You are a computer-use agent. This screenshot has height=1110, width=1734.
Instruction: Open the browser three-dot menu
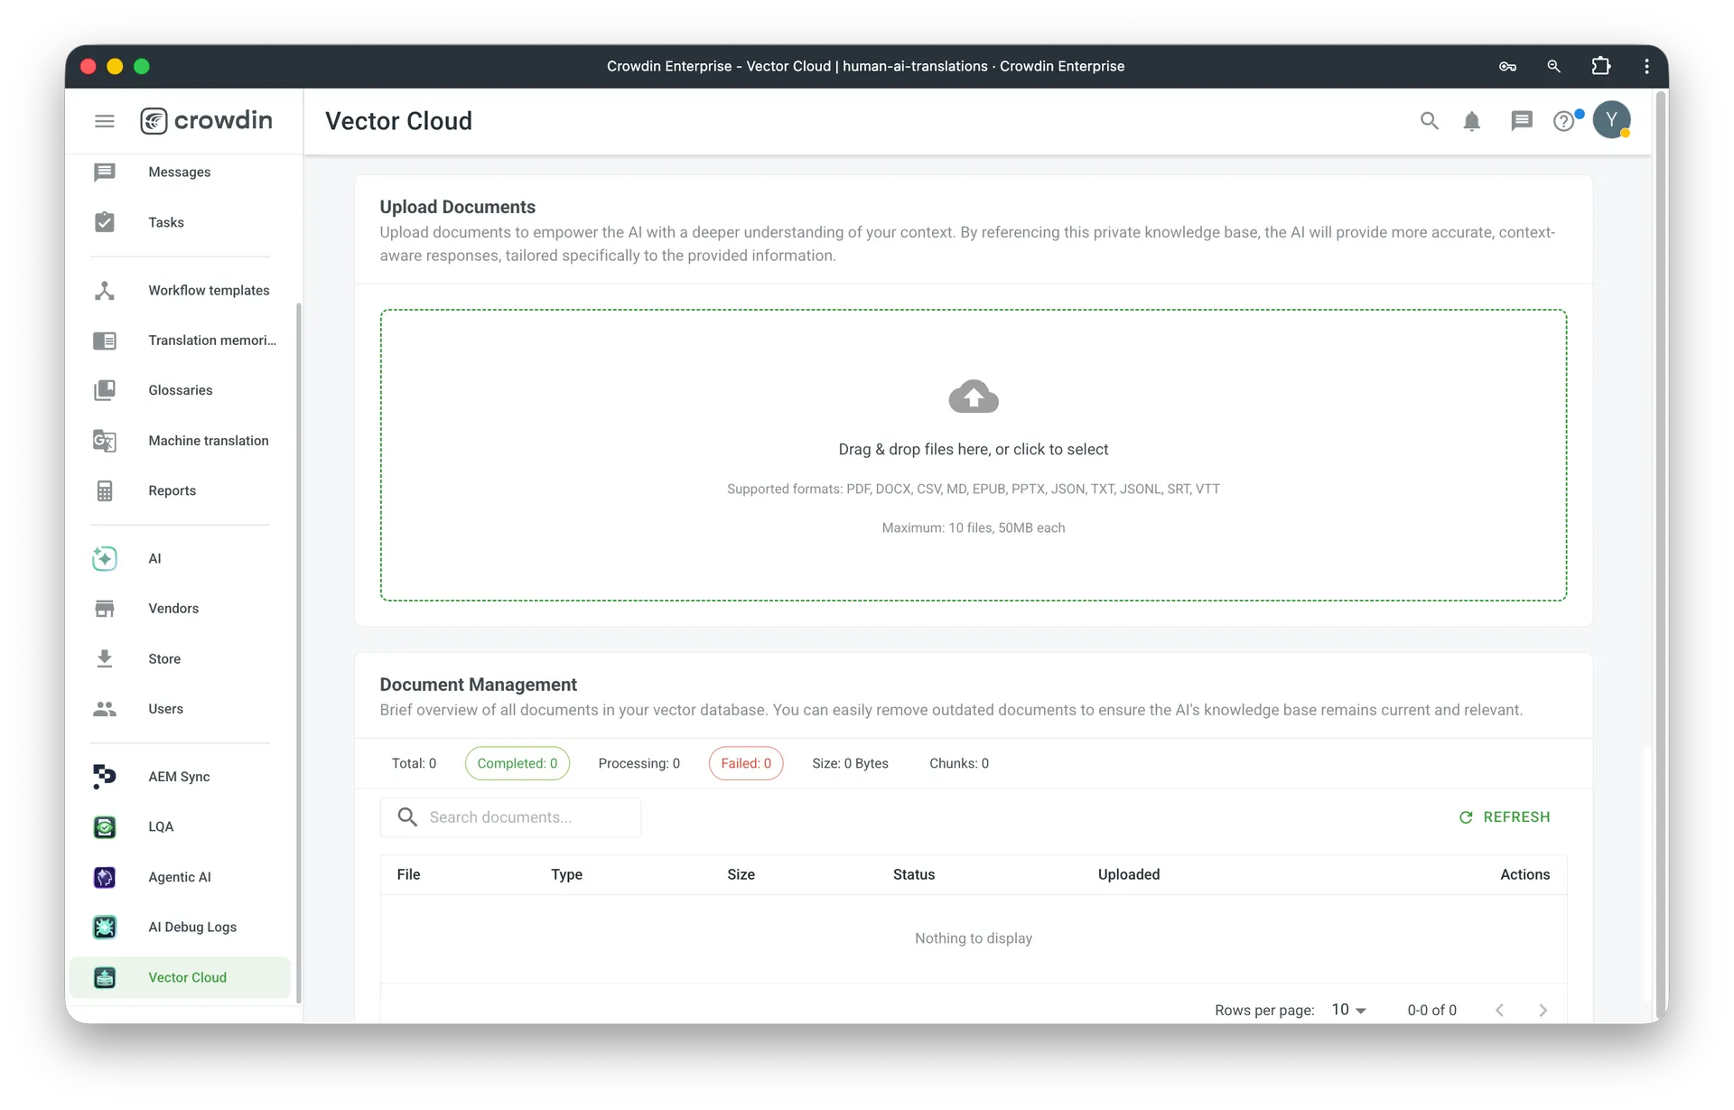pos(1646,66)
